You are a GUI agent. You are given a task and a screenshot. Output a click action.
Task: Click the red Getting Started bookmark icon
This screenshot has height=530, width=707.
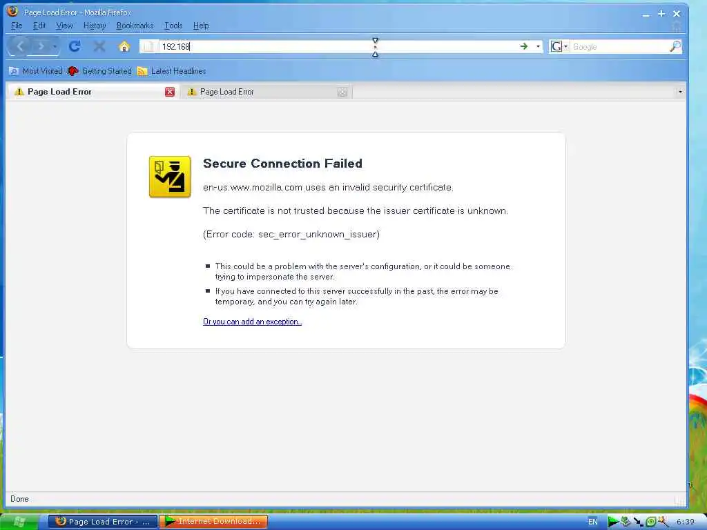pyautogui.click(x=72, y=71)
